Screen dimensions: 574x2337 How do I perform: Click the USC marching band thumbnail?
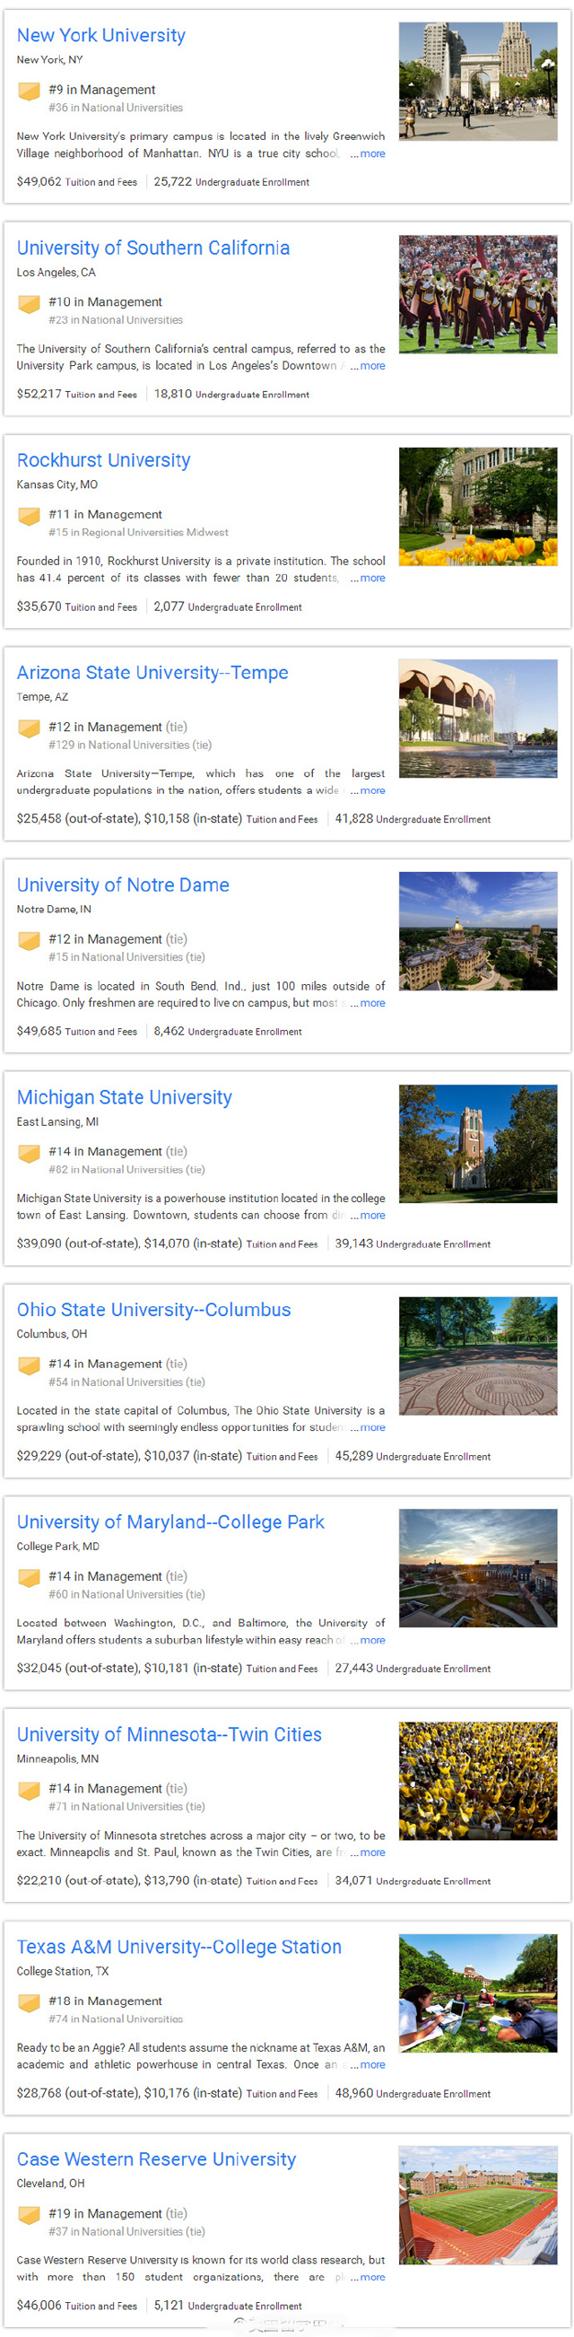[478, 294]
